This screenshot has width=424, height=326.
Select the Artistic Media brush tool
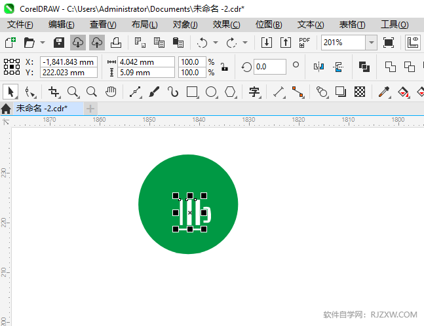coord(154,92)
